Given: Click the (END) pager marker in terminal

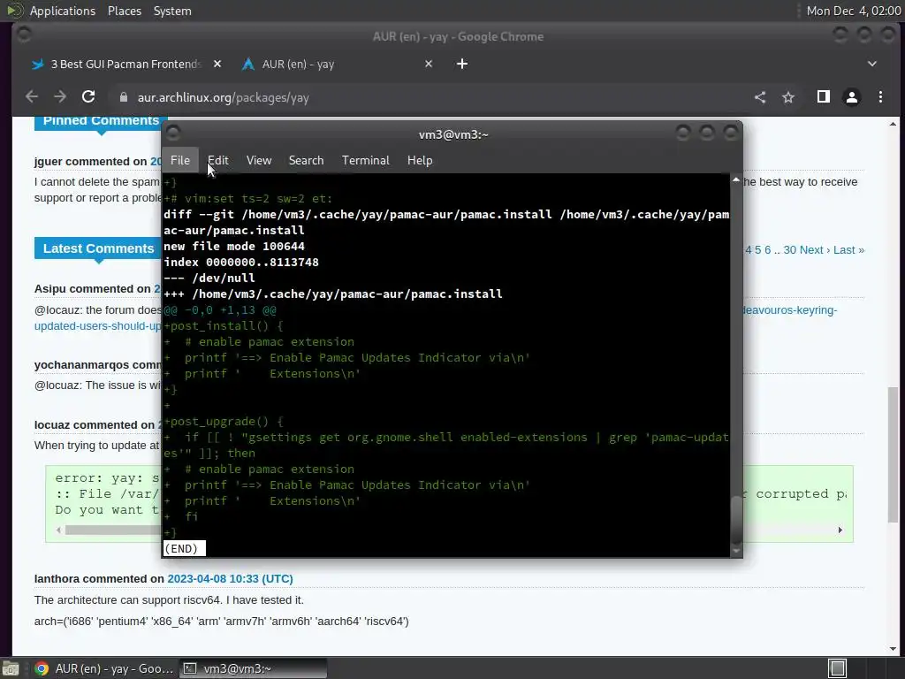Looking at the screenshot, I should coord(184,548).
